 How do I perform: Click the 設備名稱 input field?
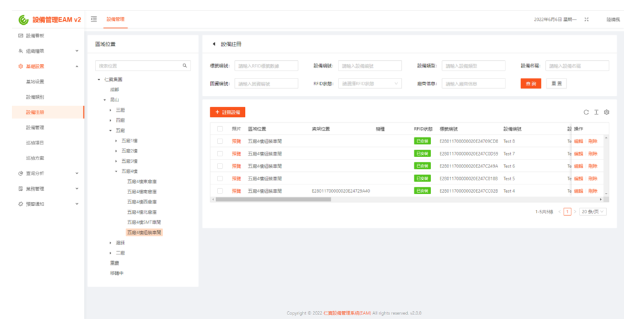577,65
